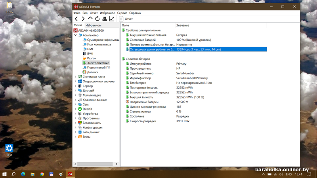
Task: Select the Электропитание tree item
Action: coord(98,63)
